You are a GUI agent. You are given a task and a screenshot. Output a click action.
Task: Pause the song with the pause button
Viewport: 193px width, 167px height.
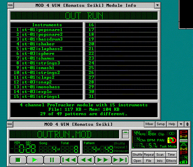pyautogui.click(x=52, y=160)
